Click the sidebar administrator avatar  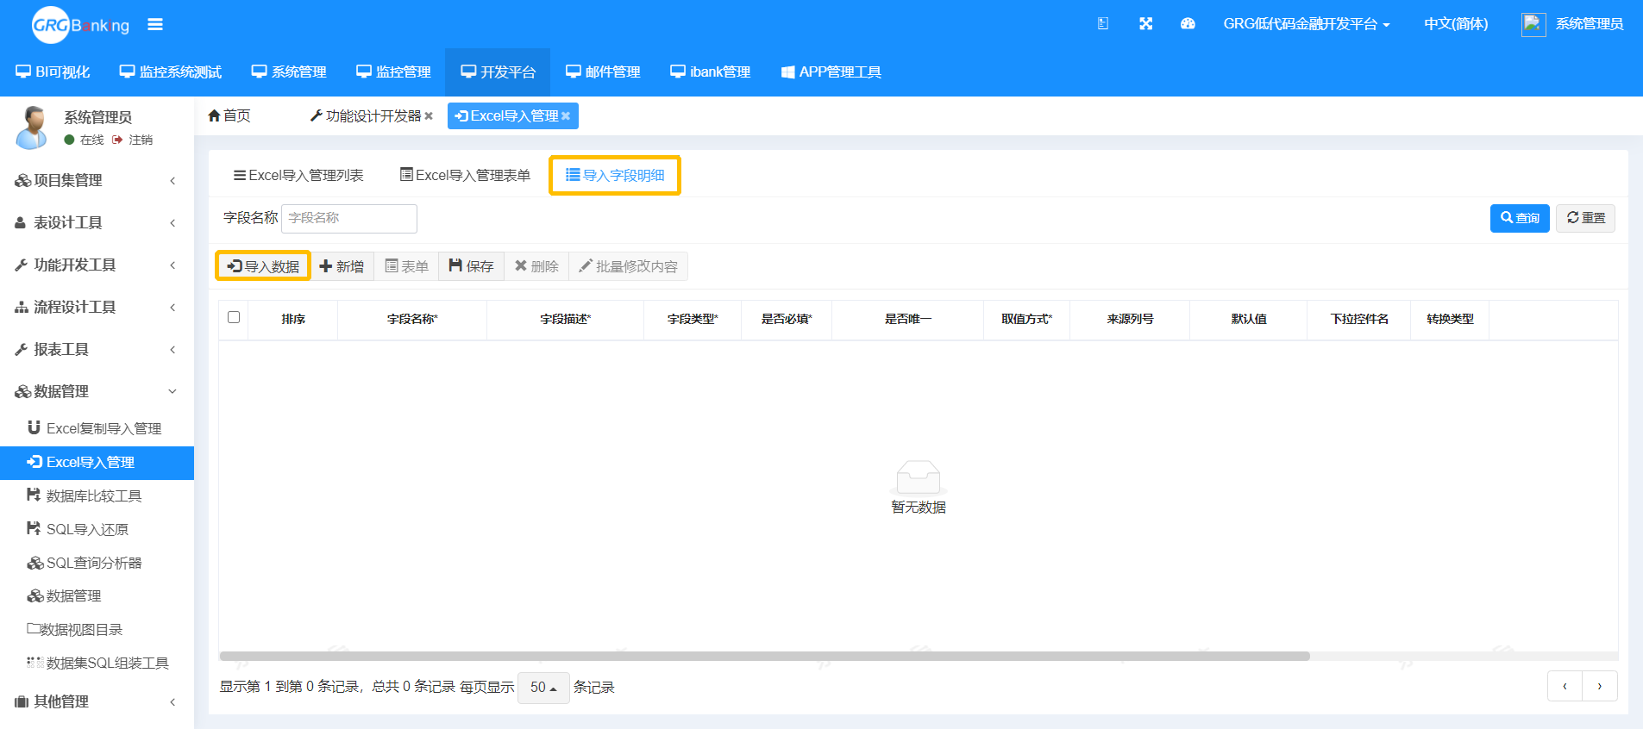point(33,127)
